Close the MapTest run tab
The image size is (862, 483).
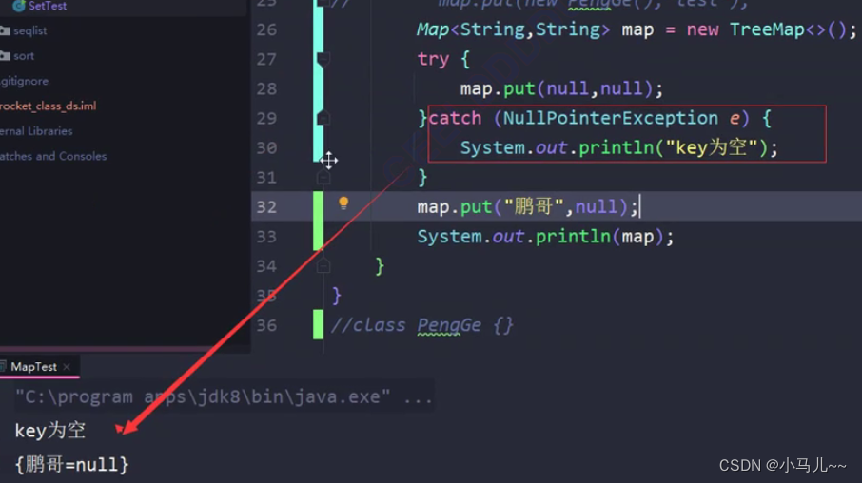pos(67,367)
